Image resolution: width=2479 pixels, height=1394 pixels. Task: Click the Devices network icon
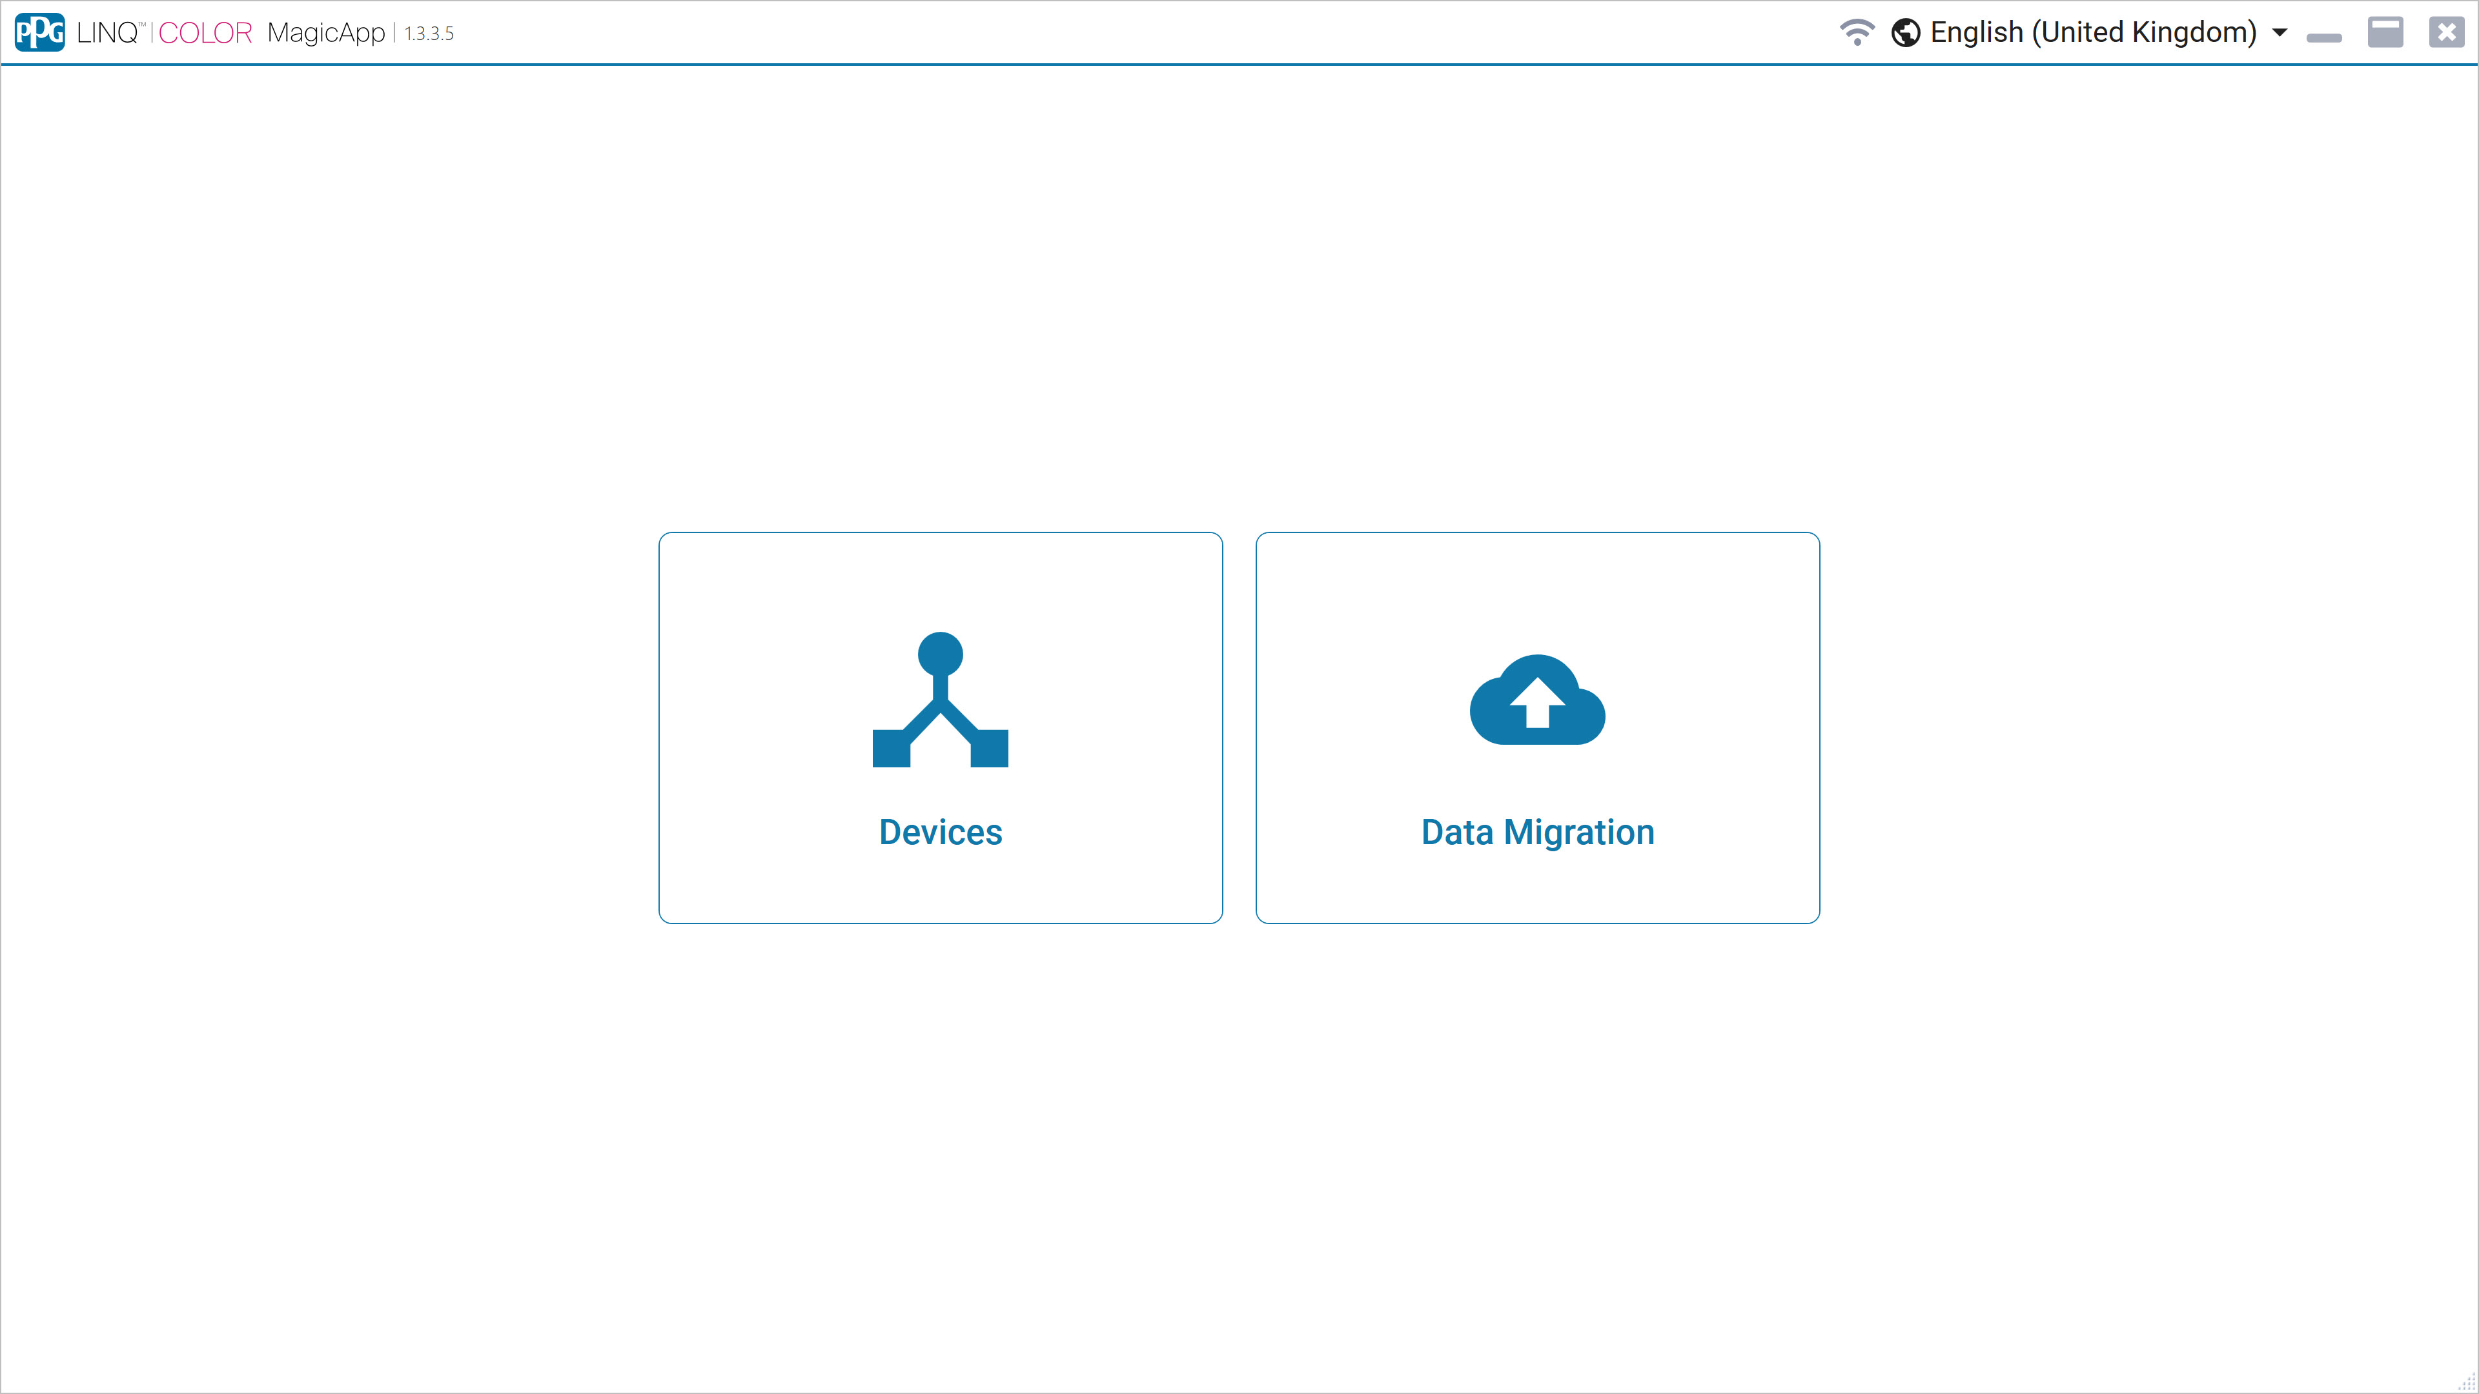tap(940, 700)
